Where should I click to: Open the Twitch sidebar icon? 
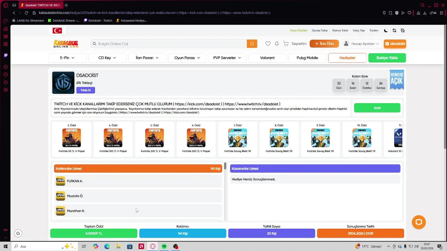tap(6, 55)
